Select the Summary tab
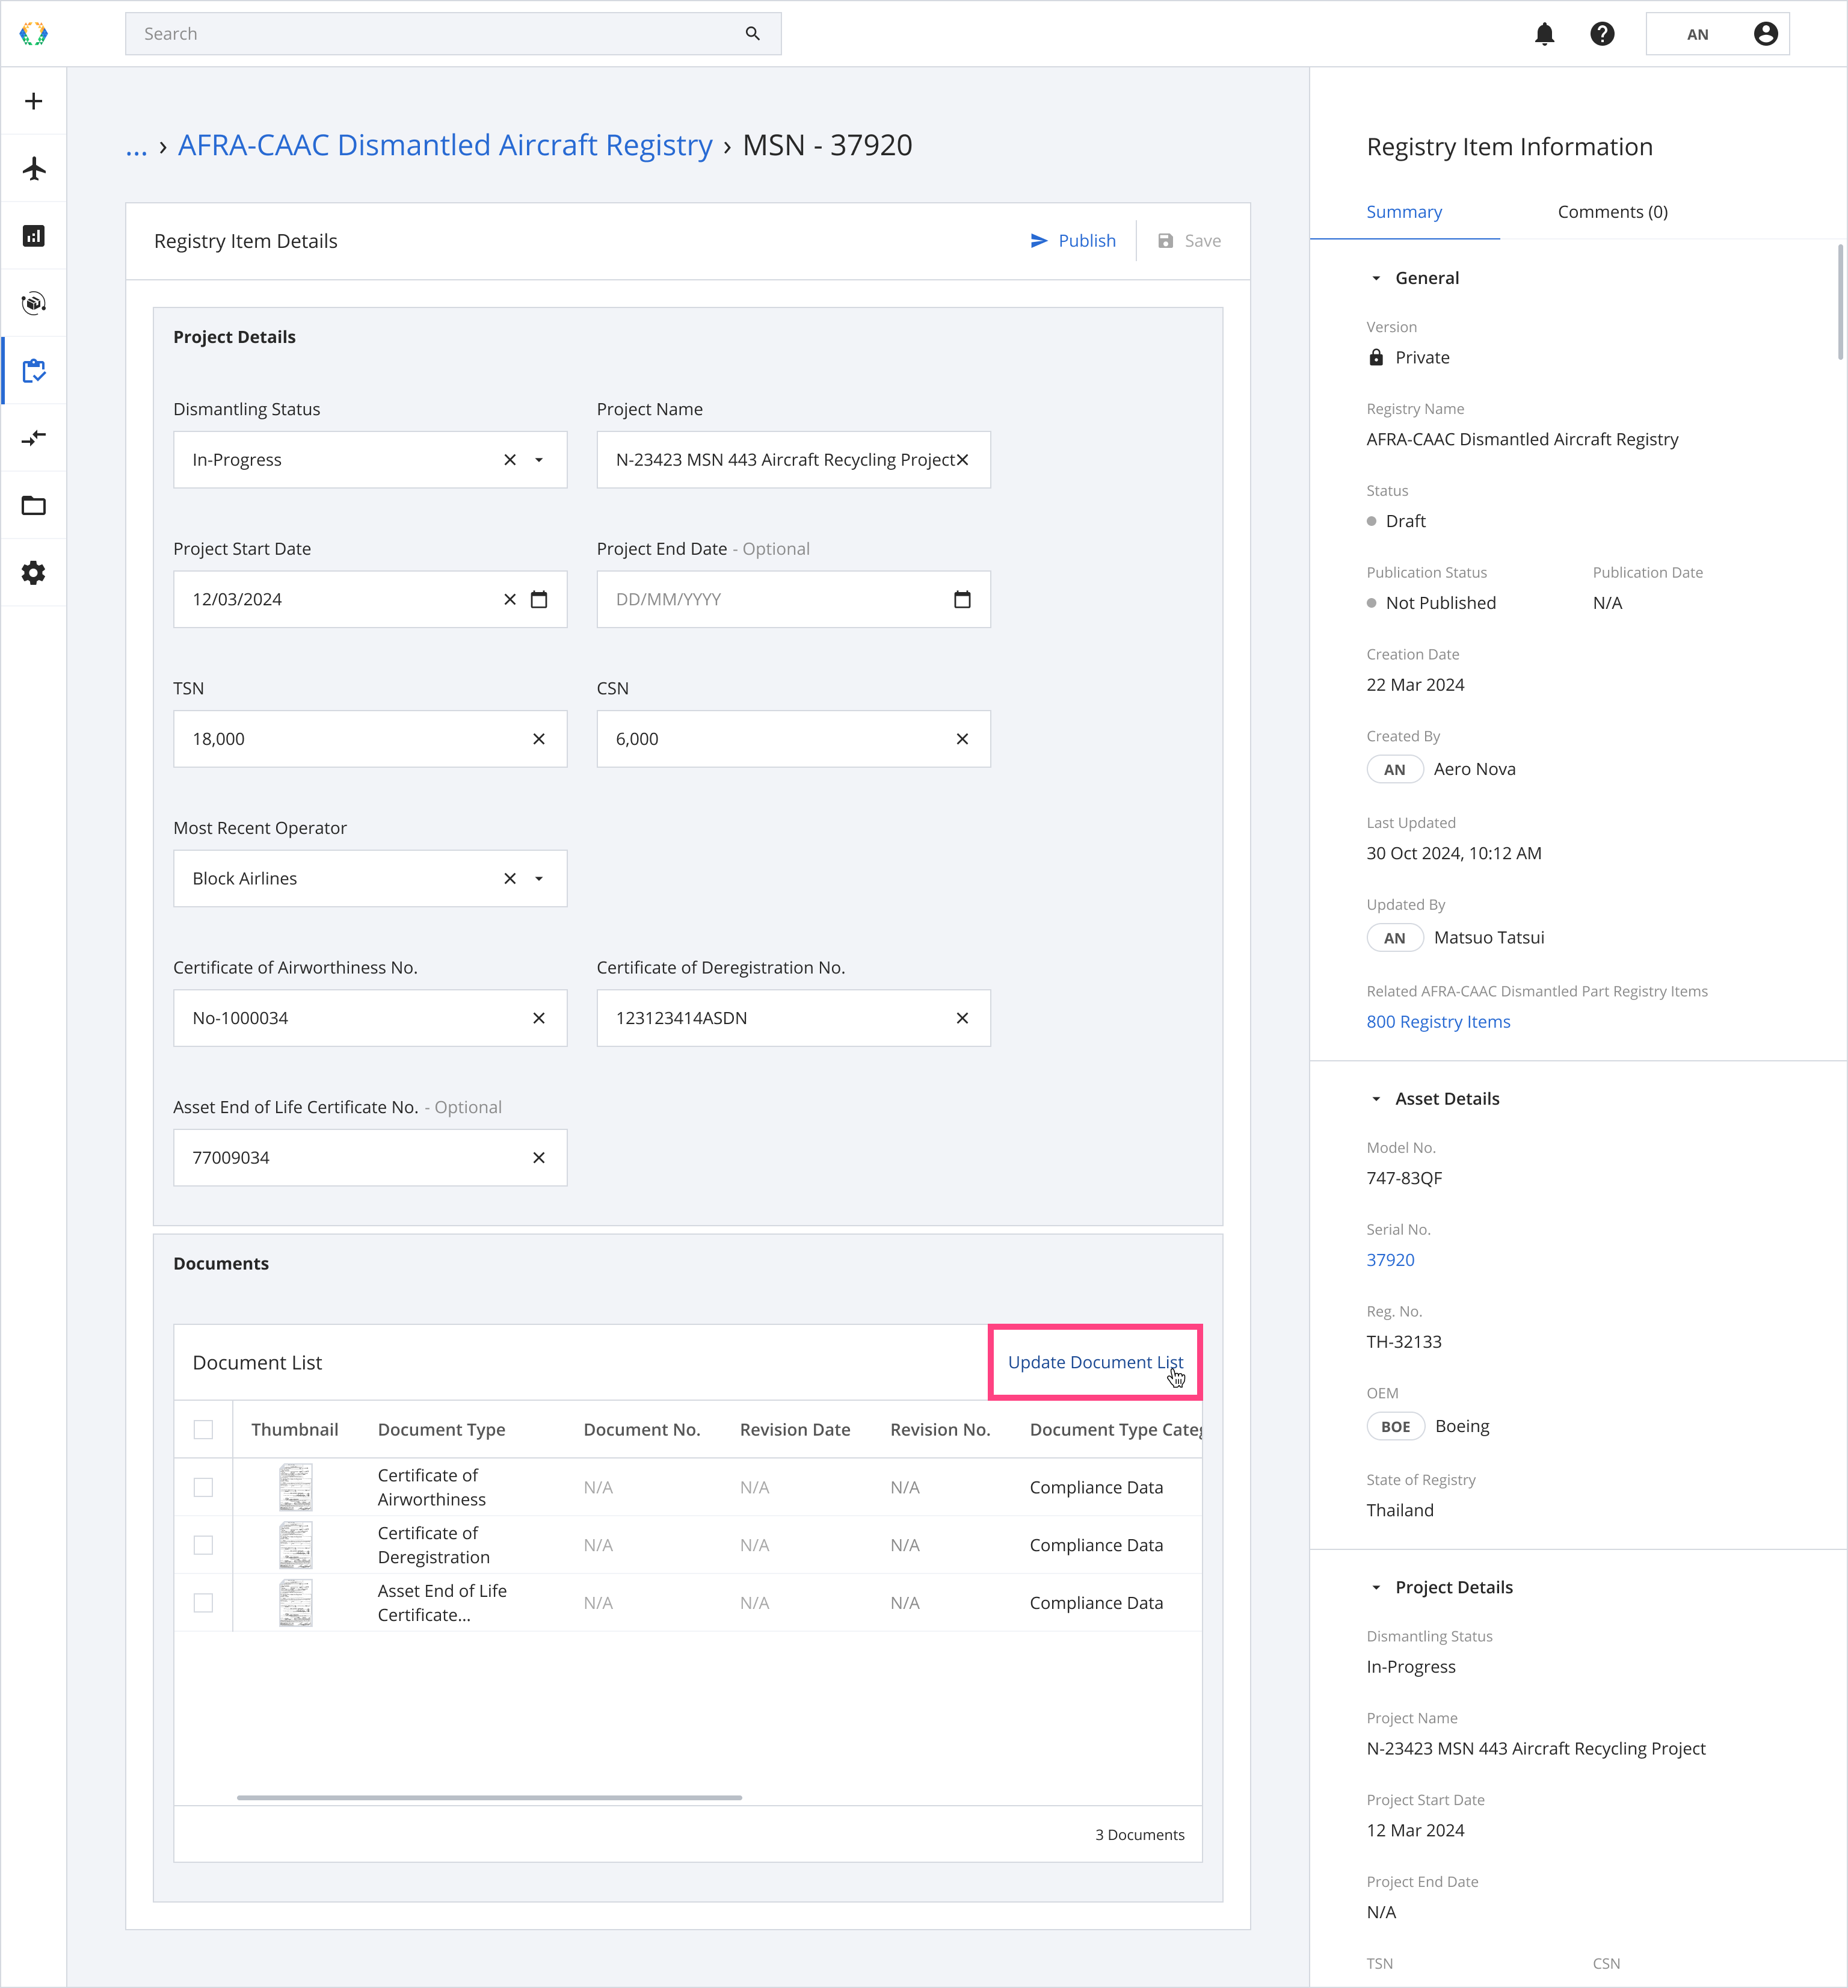The image size is (1848, 1988). click(x=1404, y=212)
